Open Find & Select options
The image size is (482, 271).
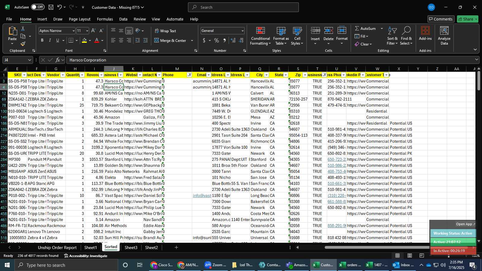coord(406,36)
